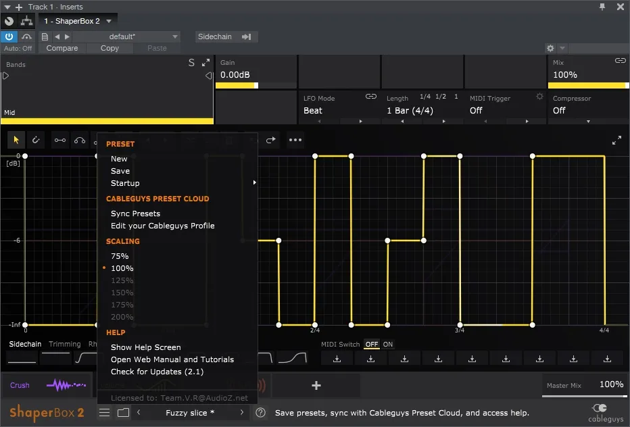Pin the plugin window
This screenshot has height=427, width=630.
[x=602, y=7]
